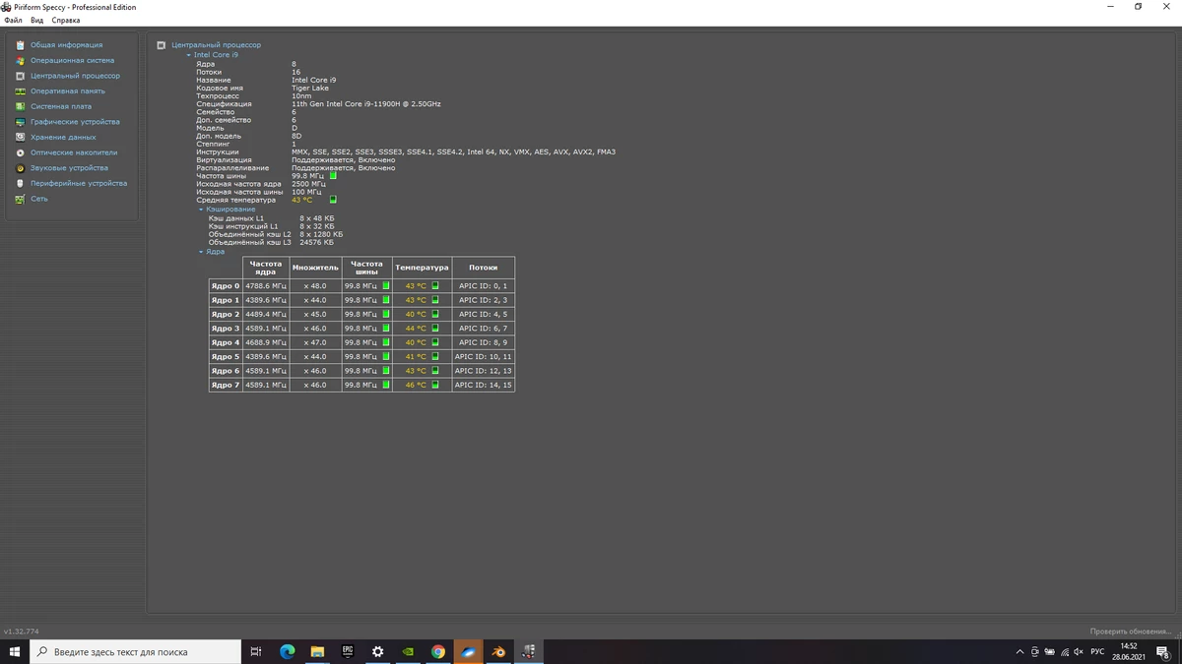
Task: Open the Графические устройства section
Action: click(x=75, y=122)
